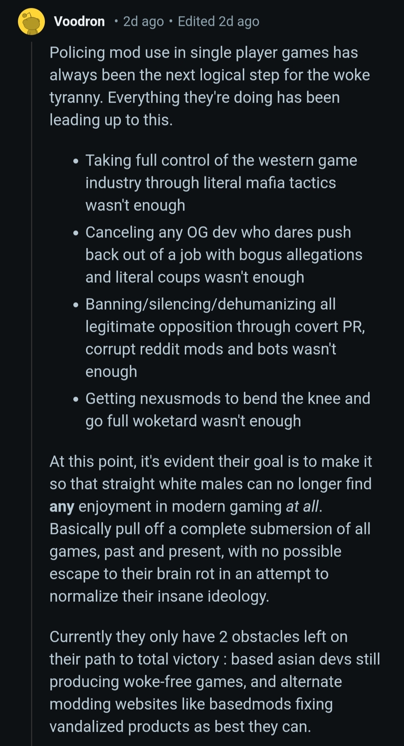Tap the paragraph starting 'At this point'

[x=211, y=529]
